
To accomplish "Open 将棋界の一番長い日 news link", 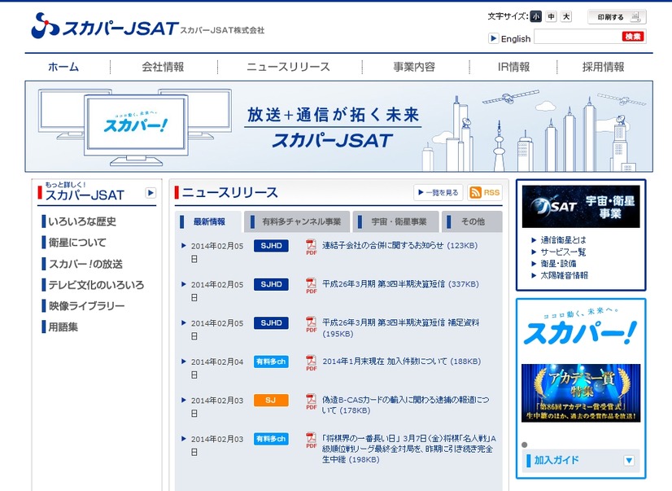I will [409, 449].
